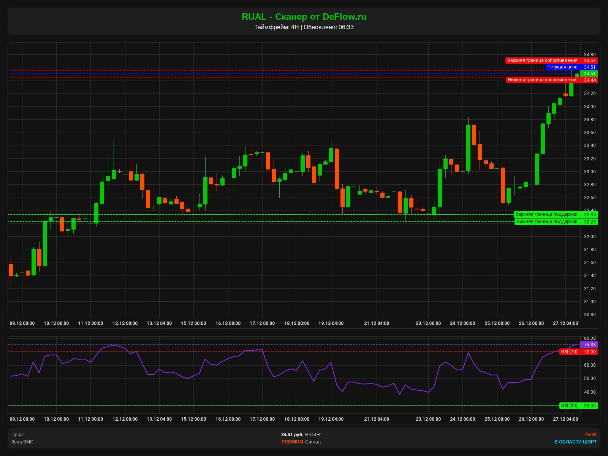Click the green upper support boundary label
Viewport: 608px width, 456px height.
tap(546, 214)
